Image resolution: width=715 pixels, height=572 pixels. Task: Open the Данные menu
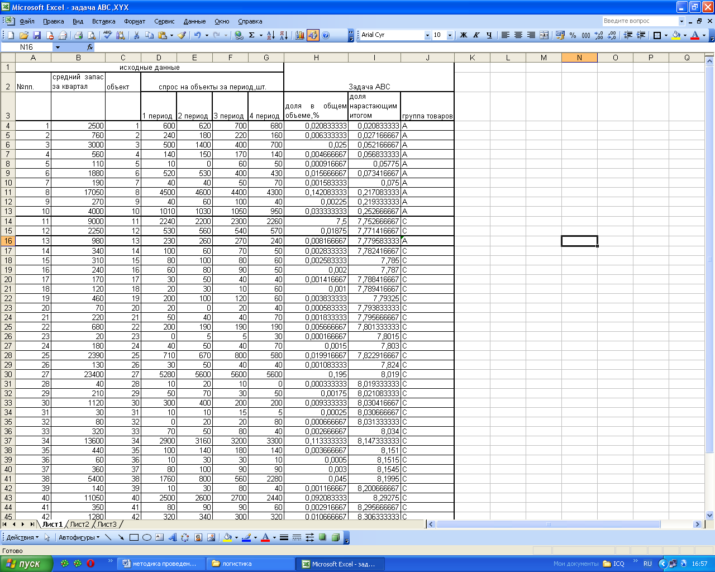click(194, 21)
